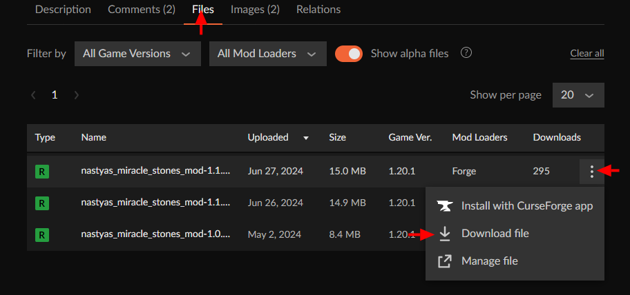Select page number 1
Screen dimensions: 630x295
click(x=55, y=95)
